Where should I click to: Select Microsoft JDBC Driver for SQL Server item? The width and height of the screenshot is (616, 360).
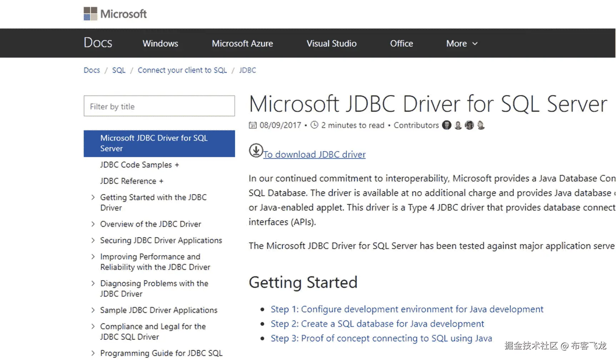click(x=159, y=143)
